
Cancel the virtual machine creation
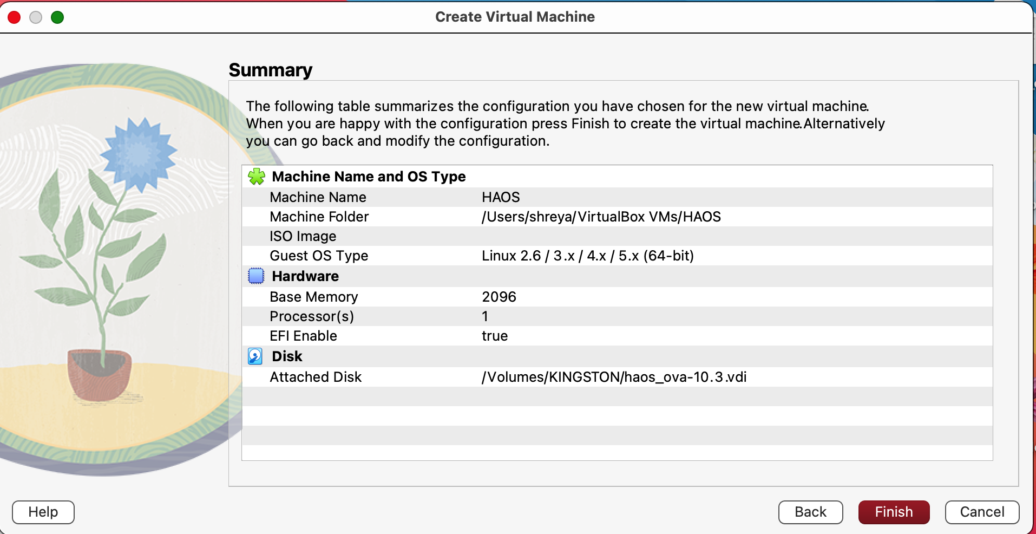click(x=982, y=512)
